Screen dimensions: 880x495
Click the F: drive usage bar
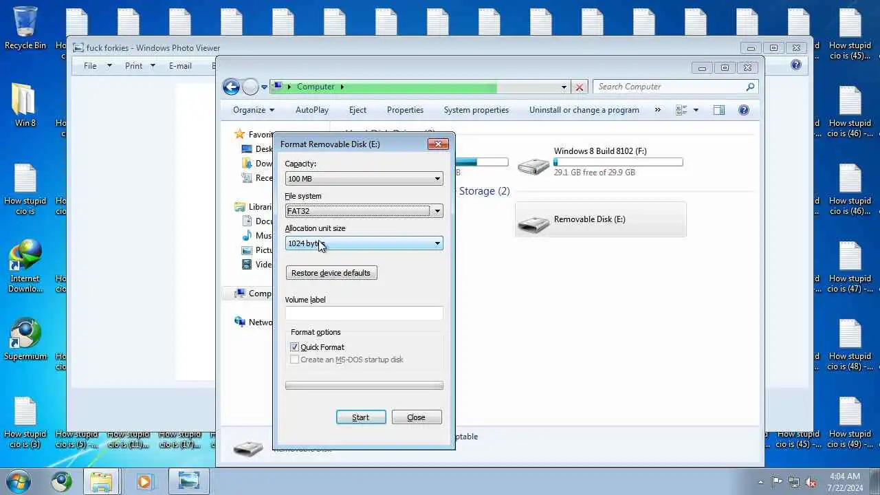click(618, 162)
